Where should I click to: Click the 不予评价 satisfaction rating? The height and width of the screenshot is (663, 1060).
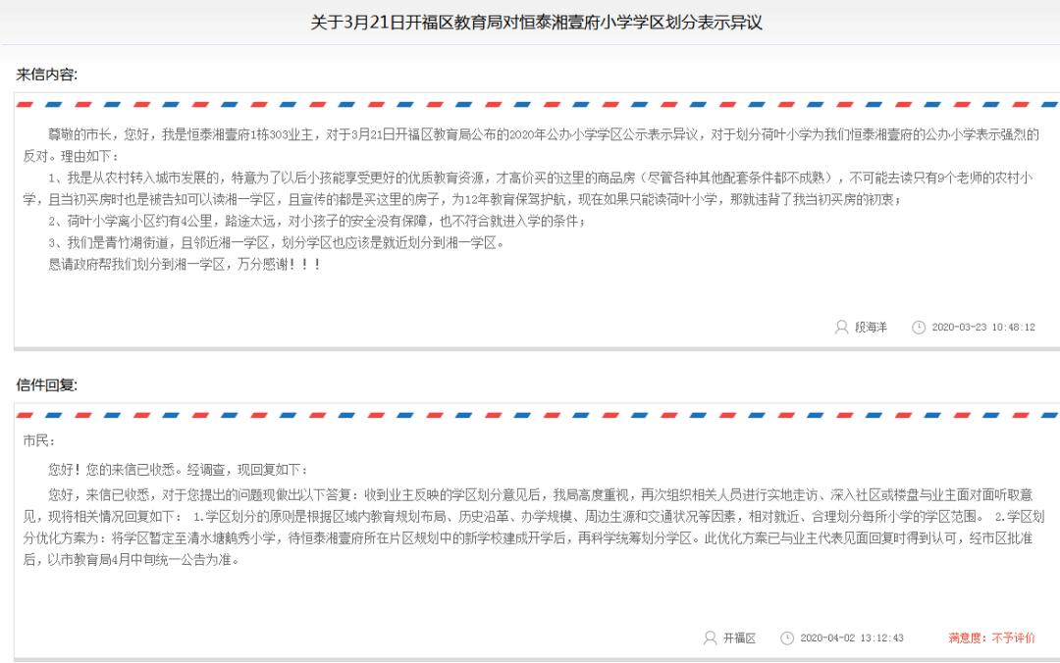coord(1013,638)
